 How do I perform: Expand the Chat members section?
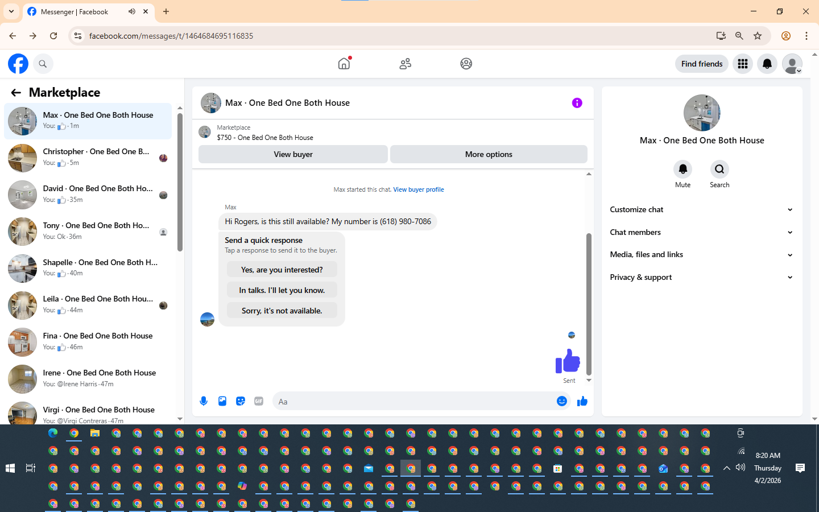(x=701, y=232)
